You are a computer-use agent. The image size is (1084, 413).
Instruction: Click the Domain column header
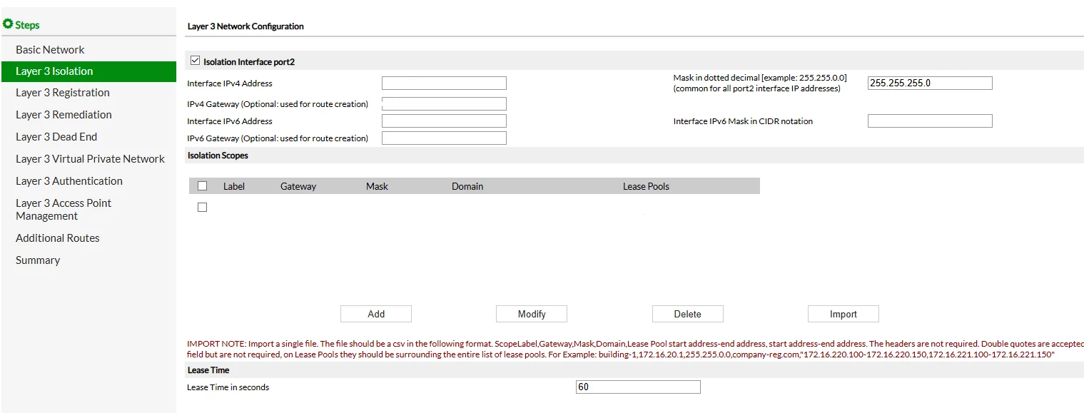tap(467, 186)
